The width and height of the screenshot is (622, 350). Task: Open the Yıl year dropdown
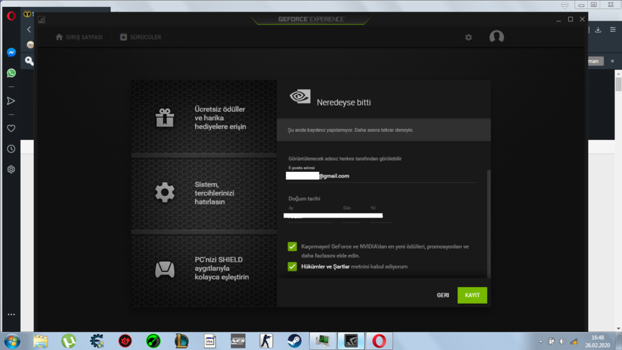pos(380,216)
